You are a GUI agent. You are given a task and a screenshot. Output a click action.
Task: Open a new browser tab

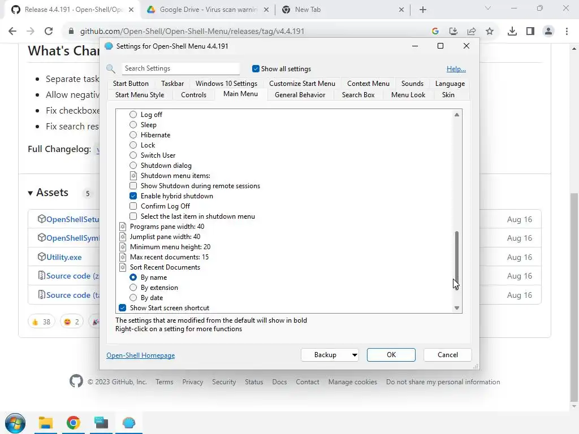(x=423, y=10)
